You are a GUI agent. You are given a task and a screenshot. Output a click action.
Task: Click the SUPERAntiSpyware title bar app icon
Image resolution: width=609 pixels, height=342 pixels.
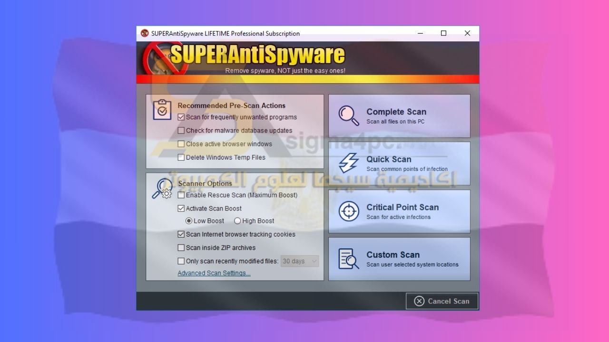point(145,33)
